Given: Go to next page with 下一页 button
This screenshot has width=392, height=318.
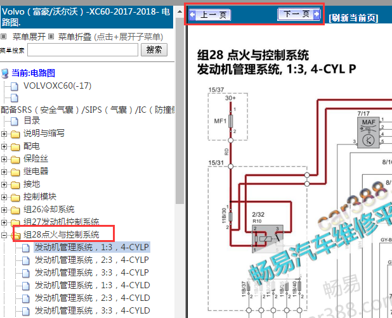Looking at the screenshot, I should pyautogui.click(x=299, y=14).
